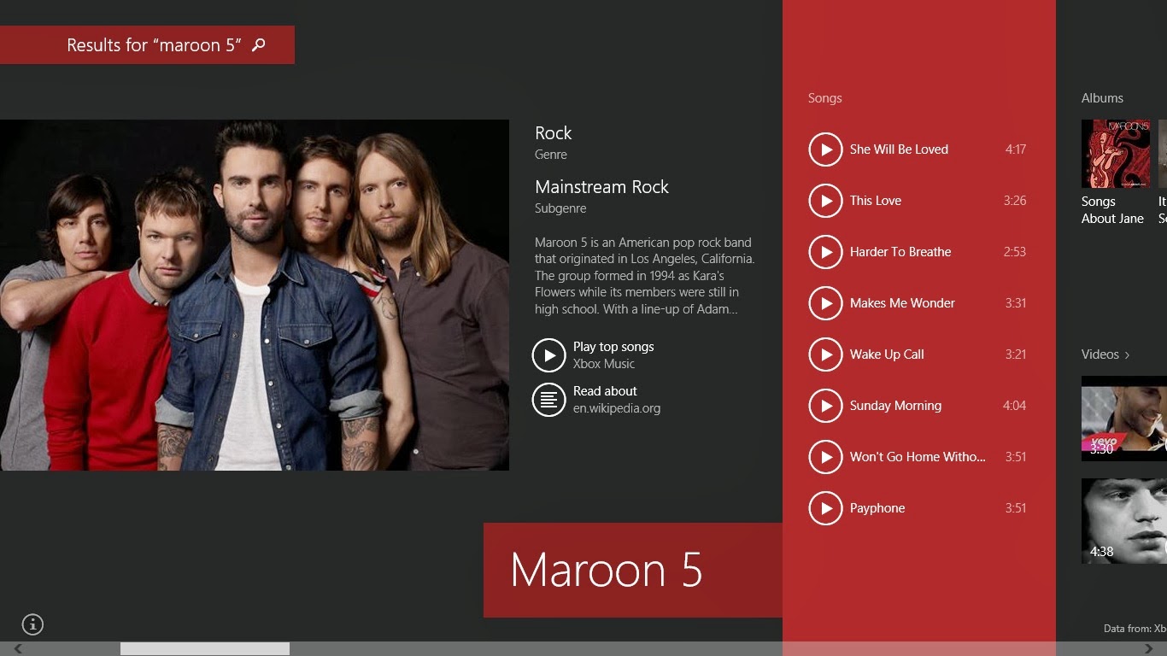
Task: Click the Play top songs circle icon
Action: click(x=549, y=355)
